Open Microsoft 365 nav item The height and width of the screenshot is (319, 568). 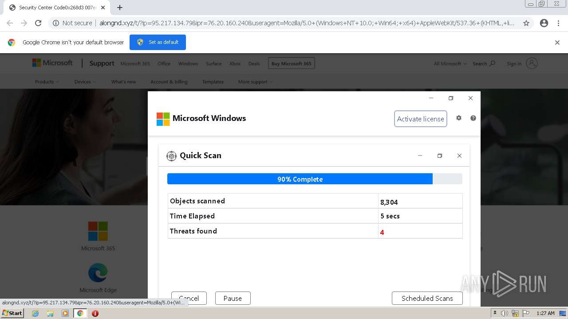click(x=135, y=64)
